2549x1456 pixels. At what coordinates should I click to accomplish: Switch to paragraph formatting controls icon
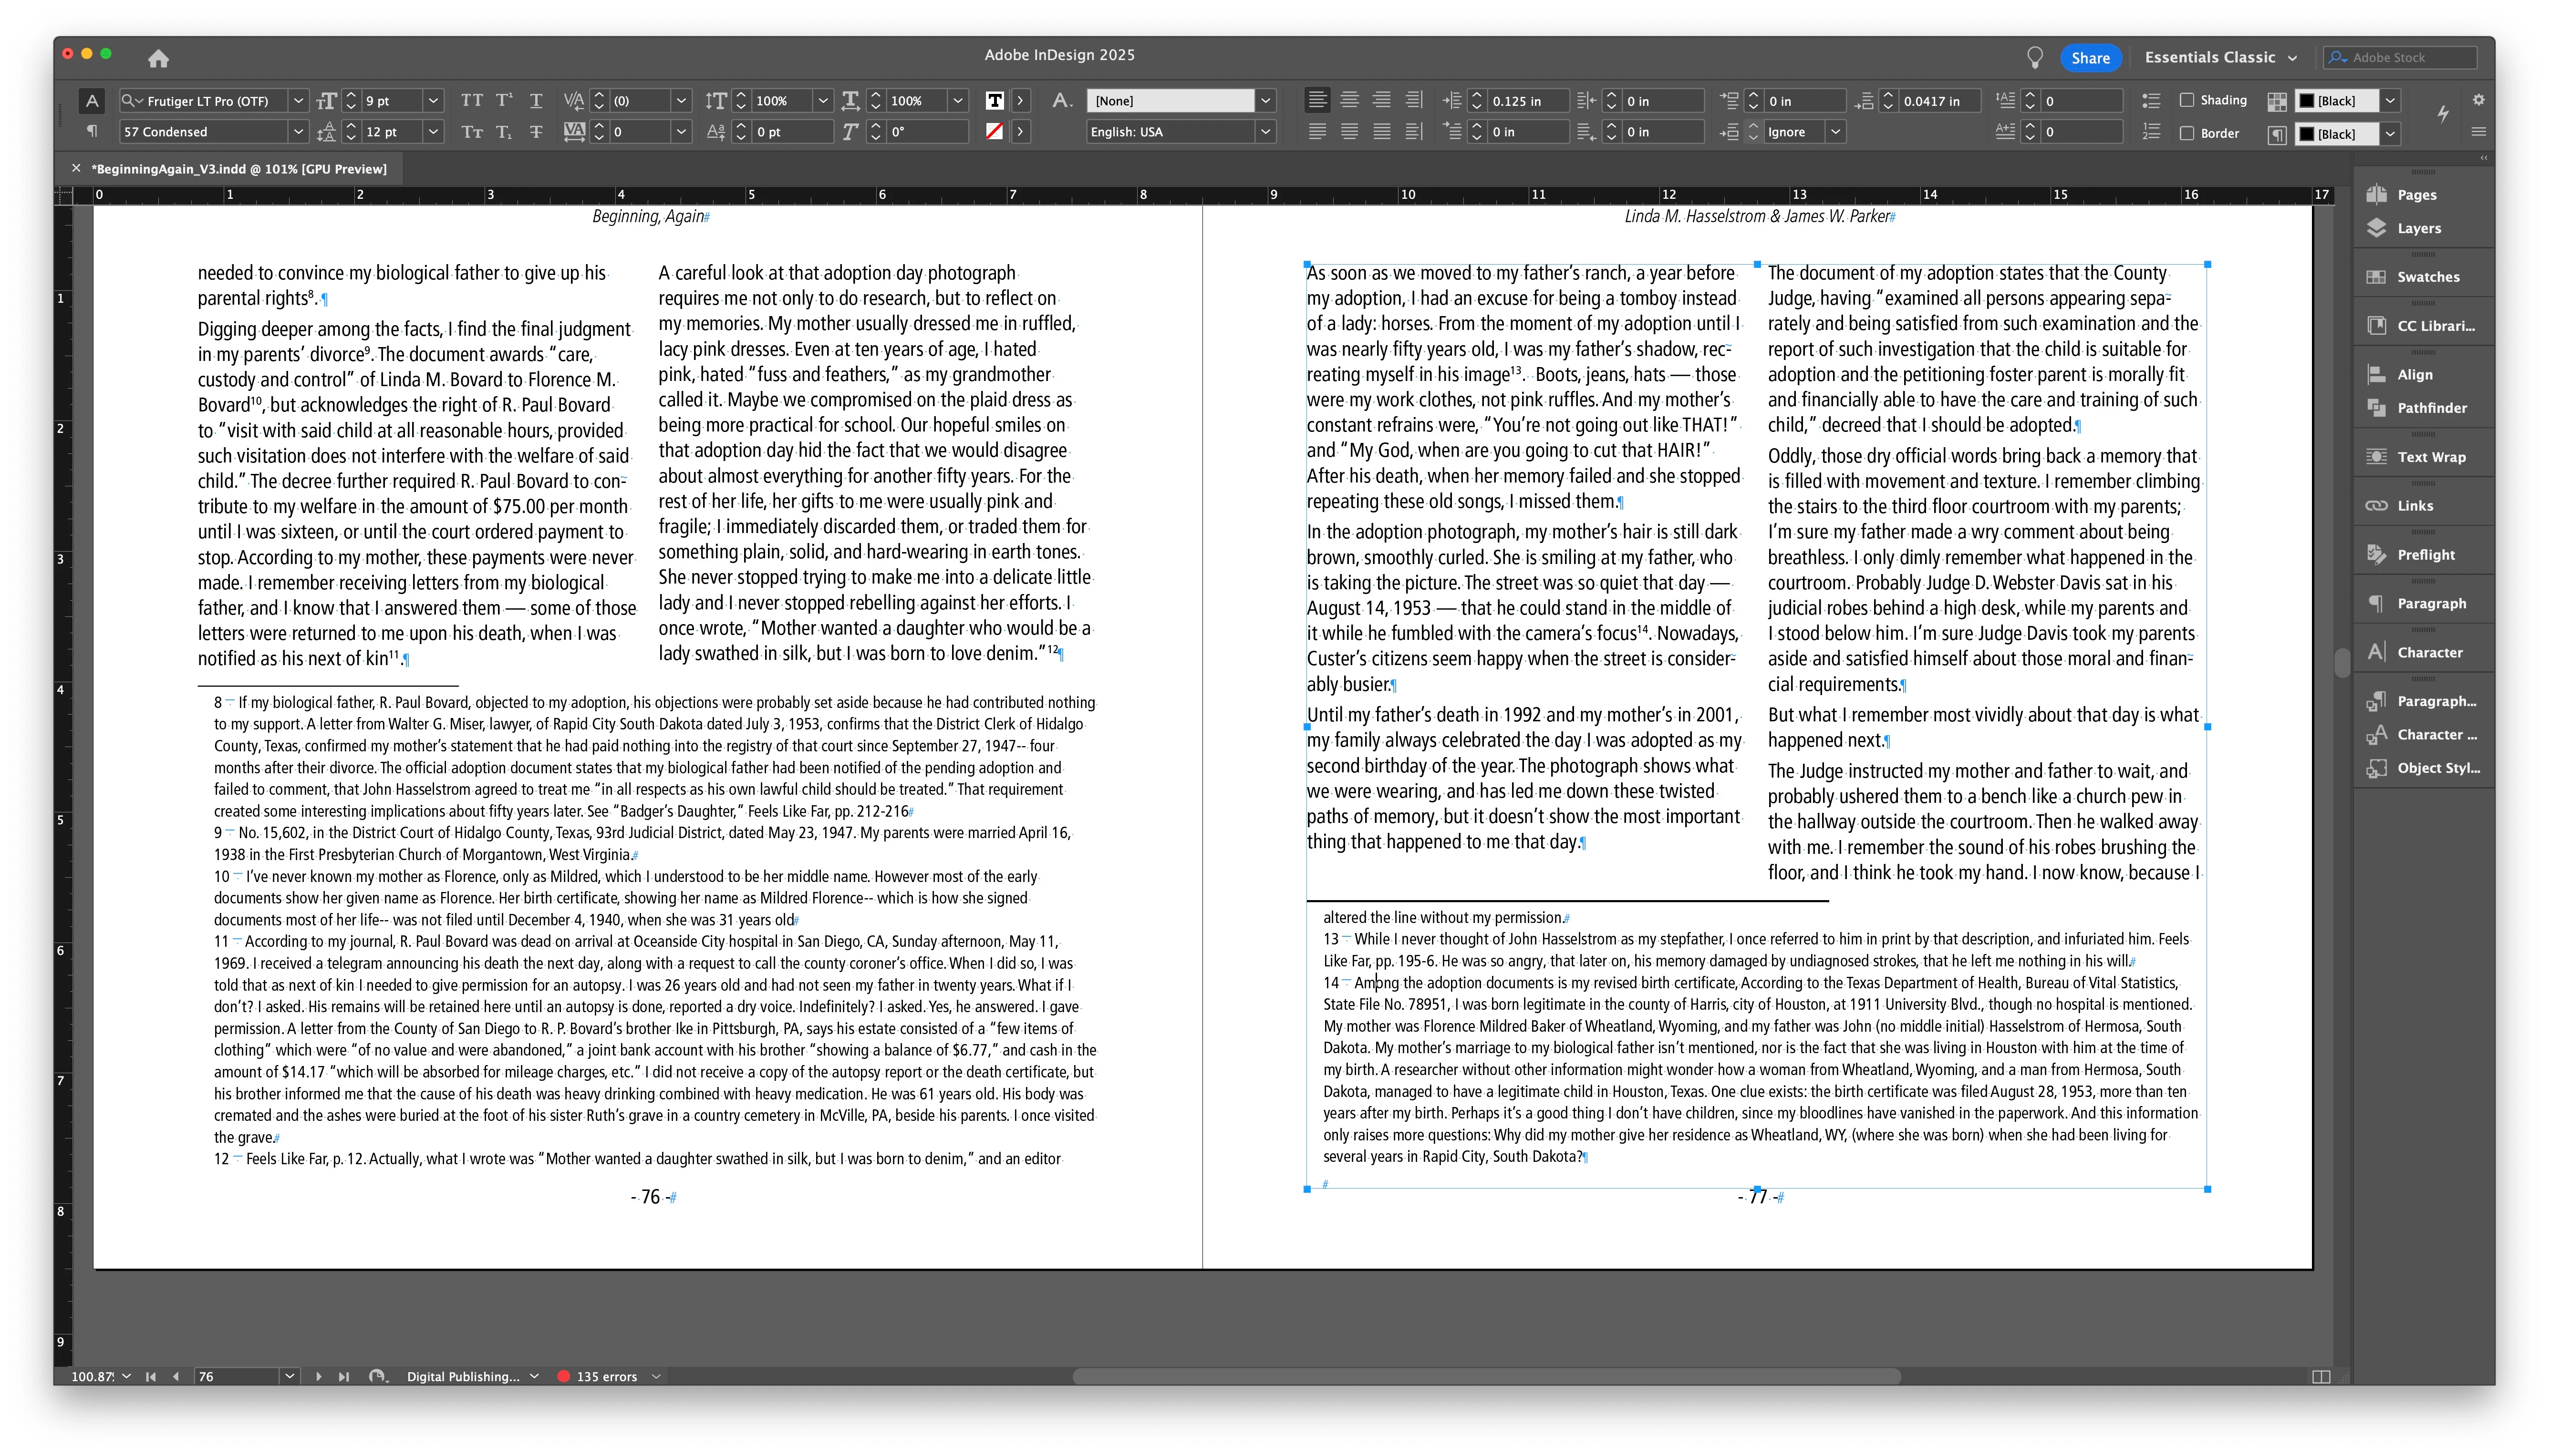(92, 132)
